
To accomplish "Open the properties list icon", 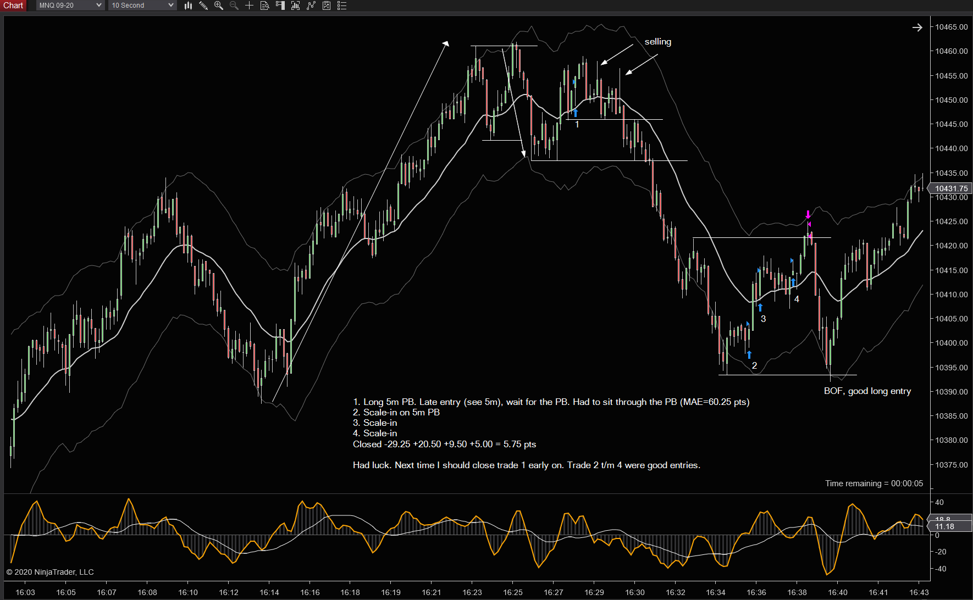I will [x=342, y=5].
